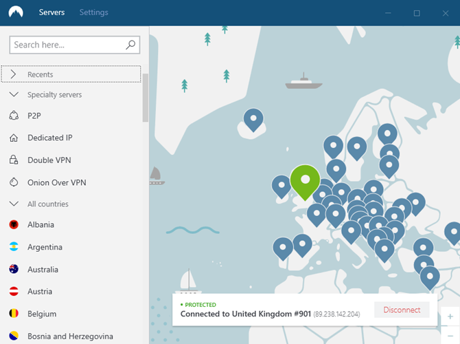Click the green United Kingdom map pin
The height and width of the screenshot is (344, 460).
[x=305, y=181]
